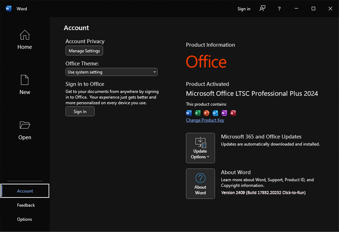Open the Update Options dropdown button
339x232 pixels.
tap(200, 148)
